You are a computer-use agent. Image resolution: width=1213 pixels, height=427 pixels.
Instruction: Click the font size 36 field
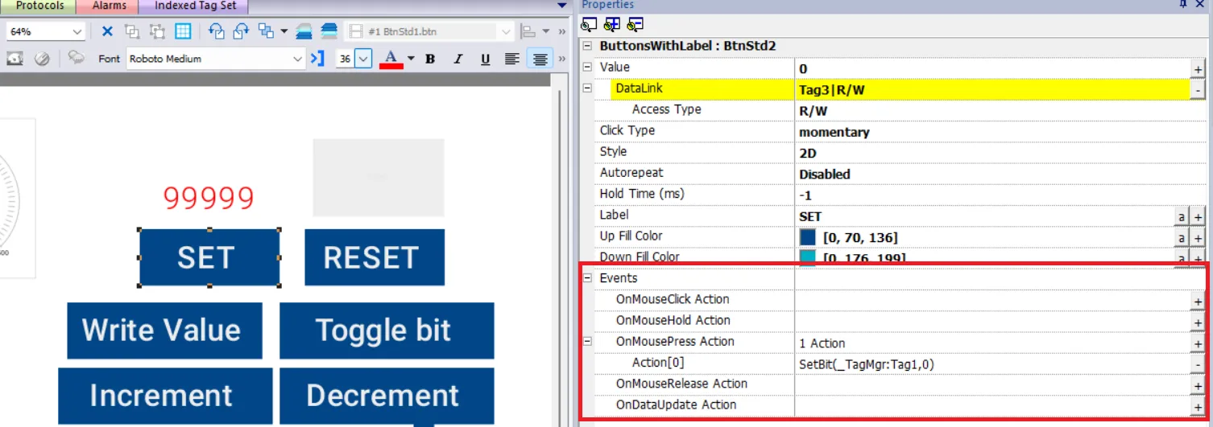coord(345,59)
